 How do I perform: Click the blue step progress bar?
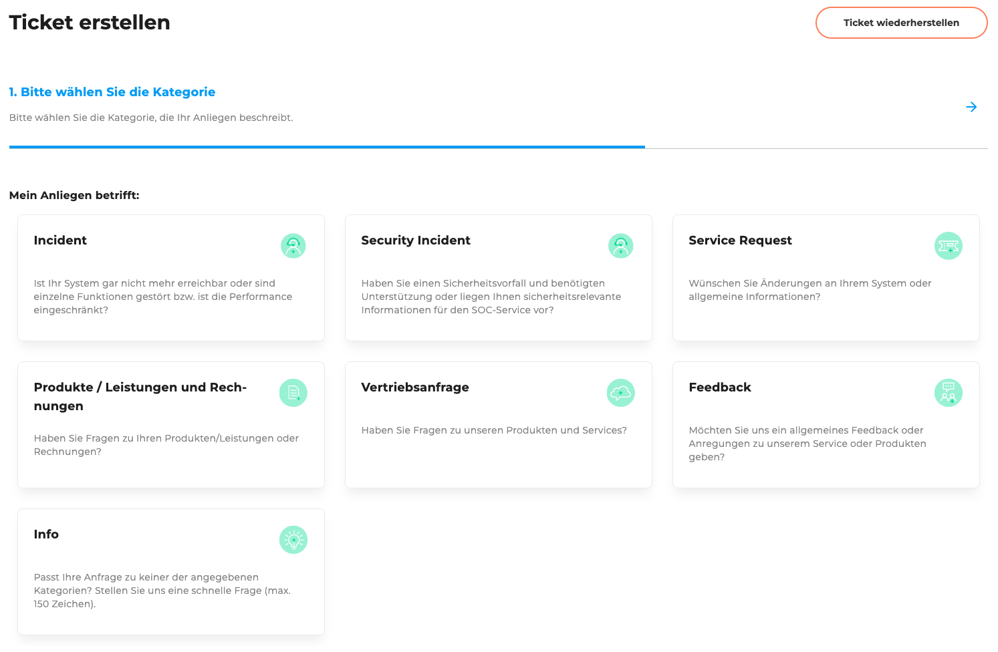pos(327,147)
